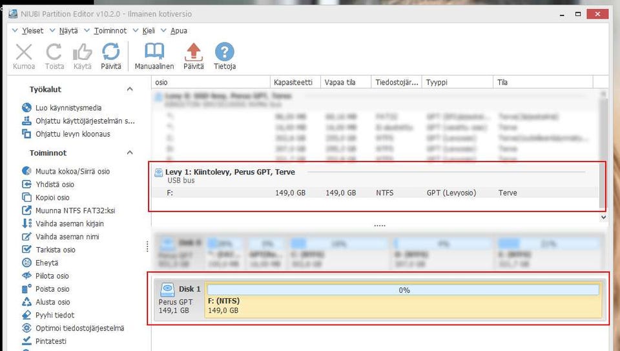Click the Eheytä link text
620x351 pixels.
pyautogui.click(x=46, y=263)
